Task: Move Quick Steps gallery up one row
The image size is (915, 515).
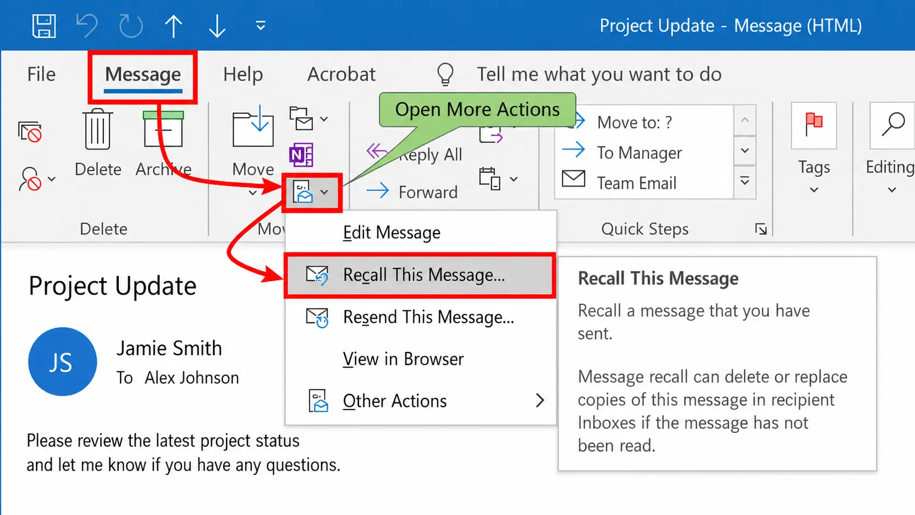Action: point(745,120)
